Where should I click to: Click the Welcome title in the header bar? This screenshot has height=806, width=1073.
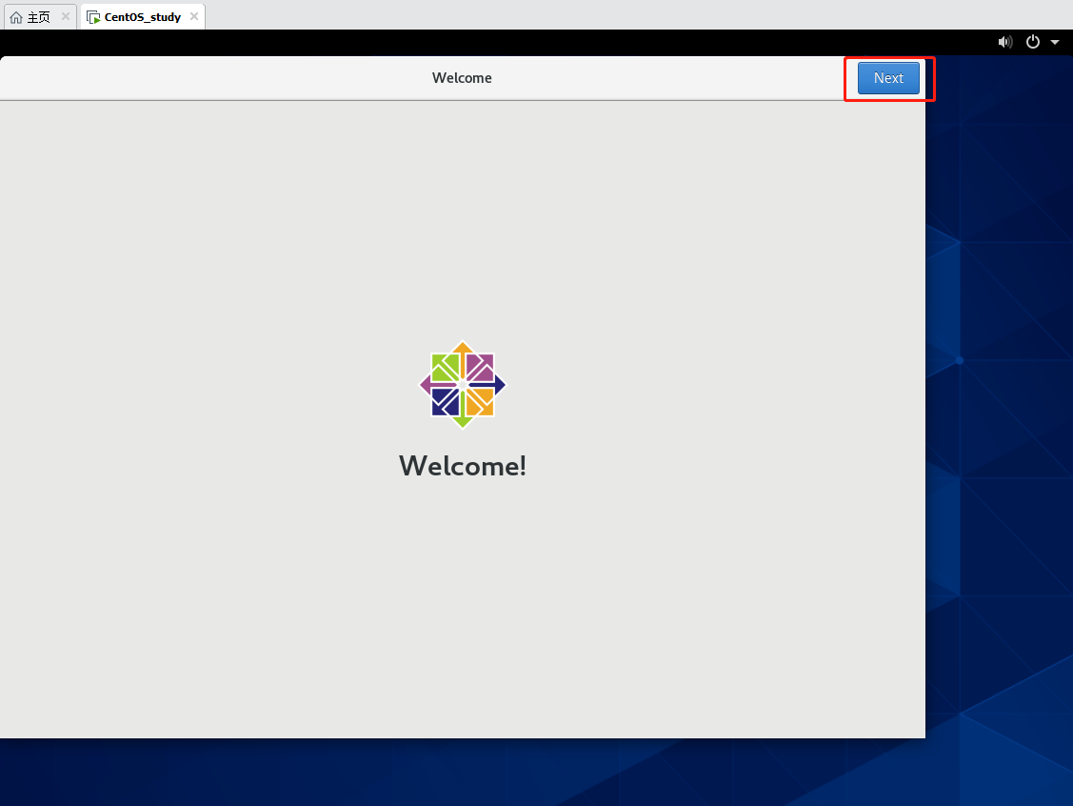(x=462, y=78)
